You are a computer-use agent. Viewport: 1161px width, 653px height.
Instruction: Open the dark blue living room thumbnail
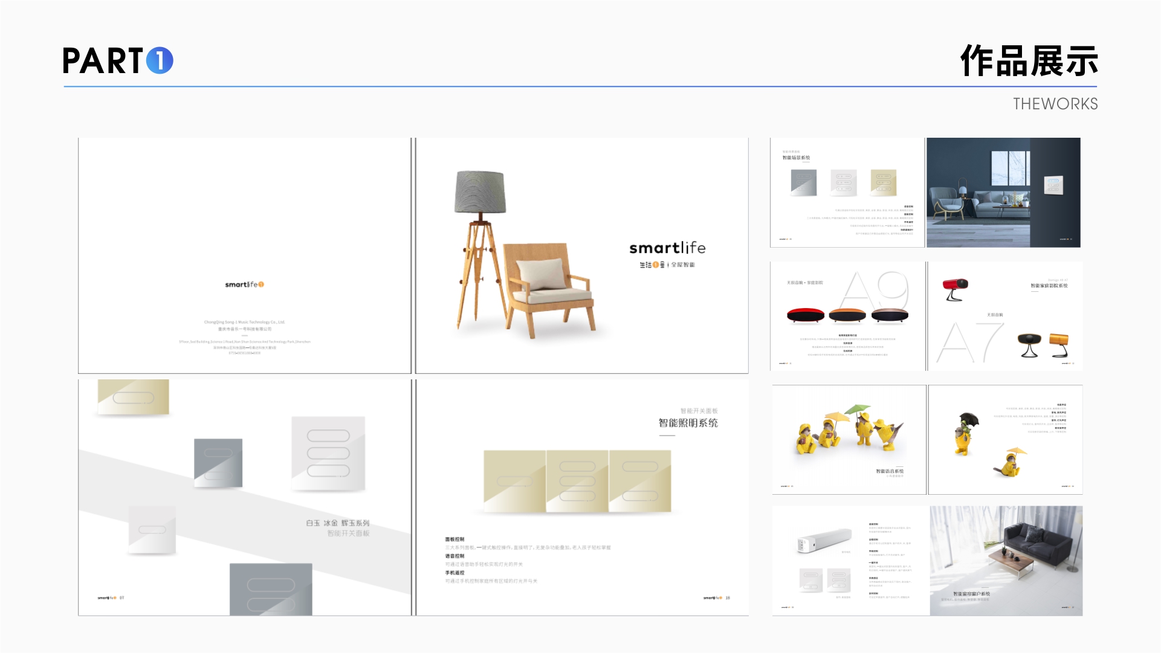(1003, 192)
